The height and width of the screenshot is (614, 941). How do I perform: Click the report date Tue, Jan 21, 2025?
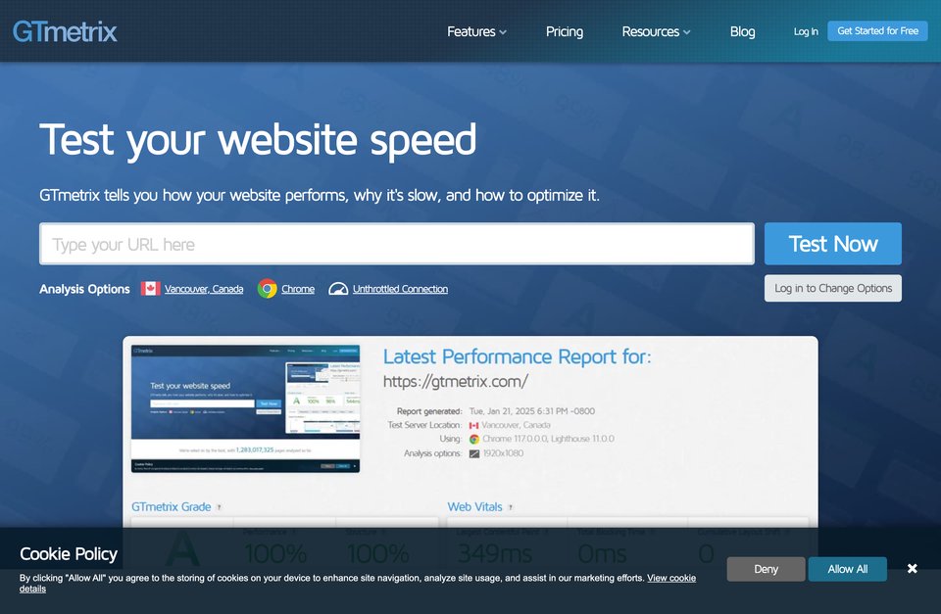(x=531, y=411)
